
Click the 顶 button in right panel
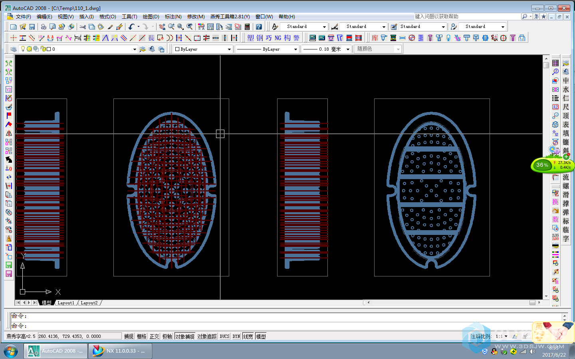click(566, 116)
